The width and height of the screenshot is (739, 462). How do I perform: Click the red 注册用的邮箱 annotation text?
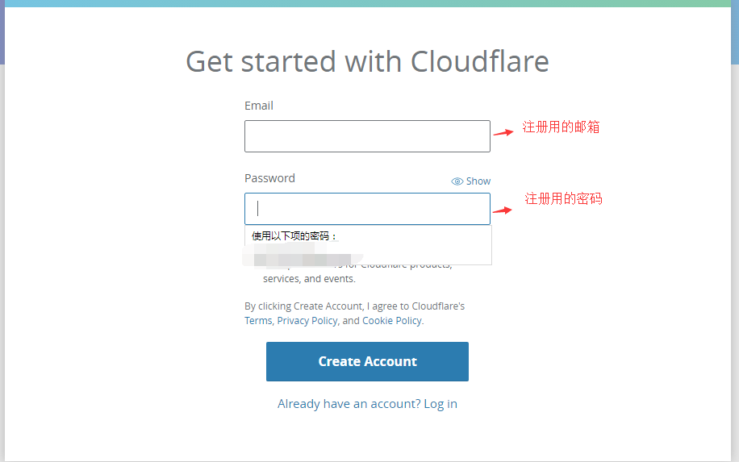coord(561,127)
